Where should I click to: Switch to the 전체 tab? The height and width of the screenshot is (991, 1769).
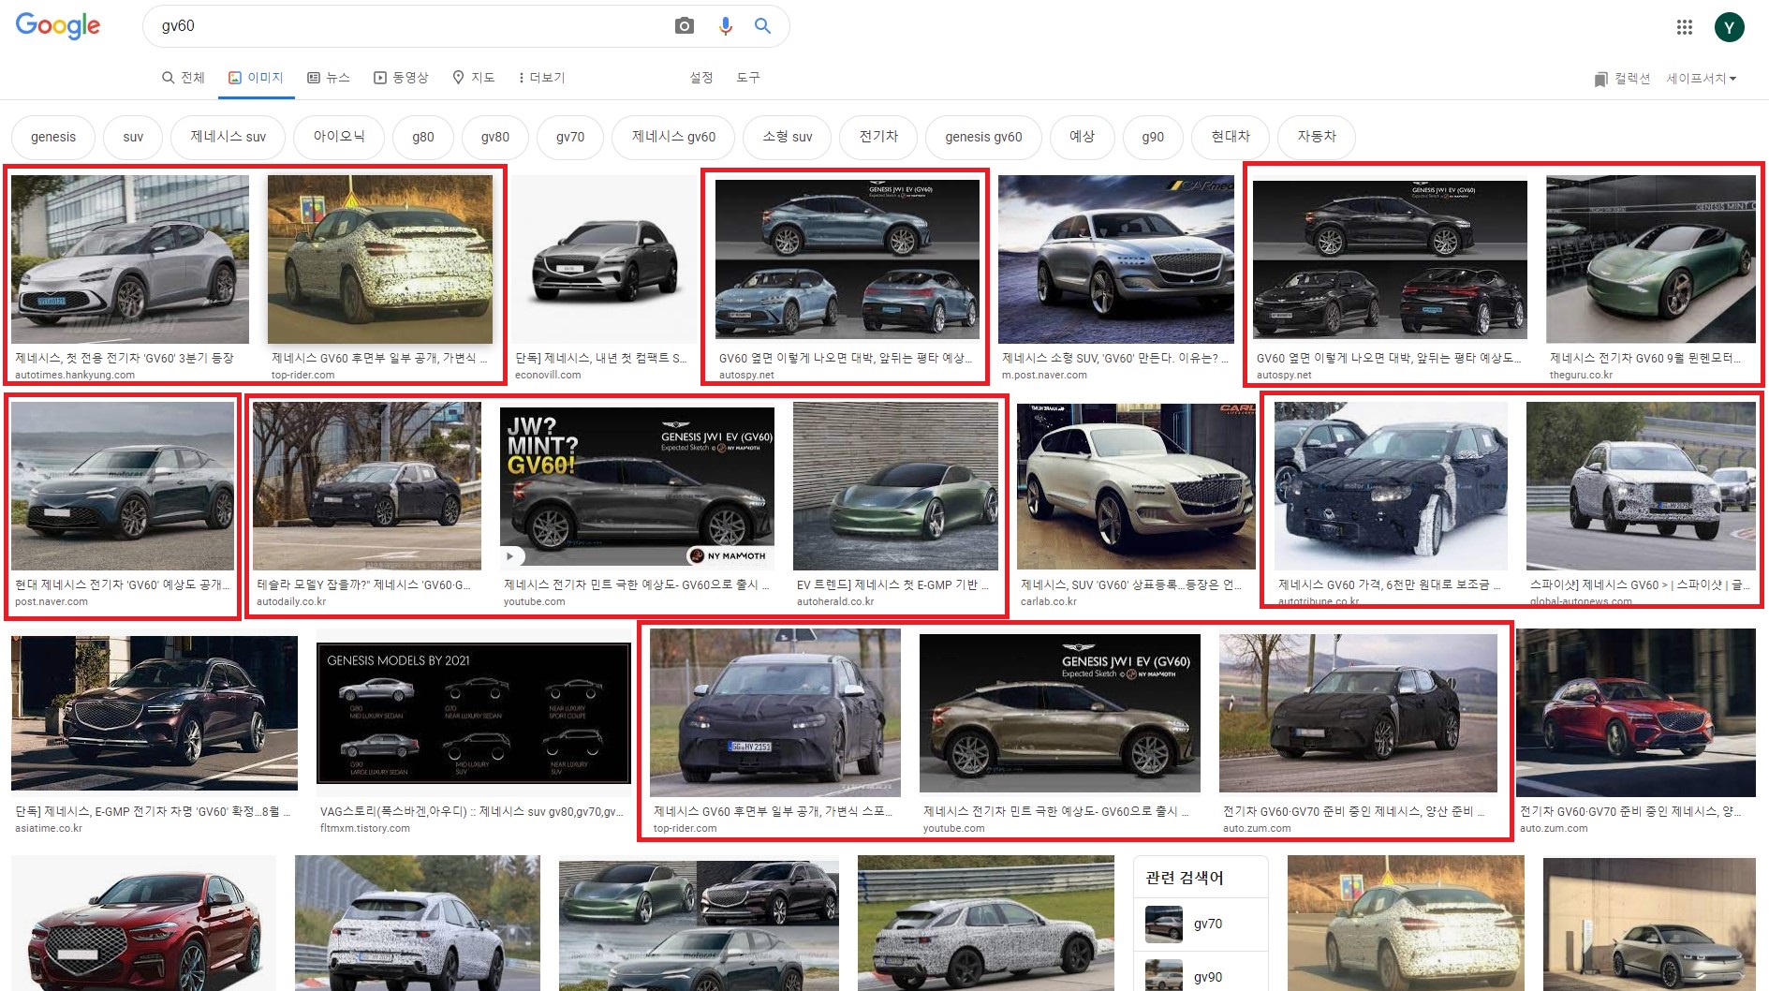[x=184, y=78]
